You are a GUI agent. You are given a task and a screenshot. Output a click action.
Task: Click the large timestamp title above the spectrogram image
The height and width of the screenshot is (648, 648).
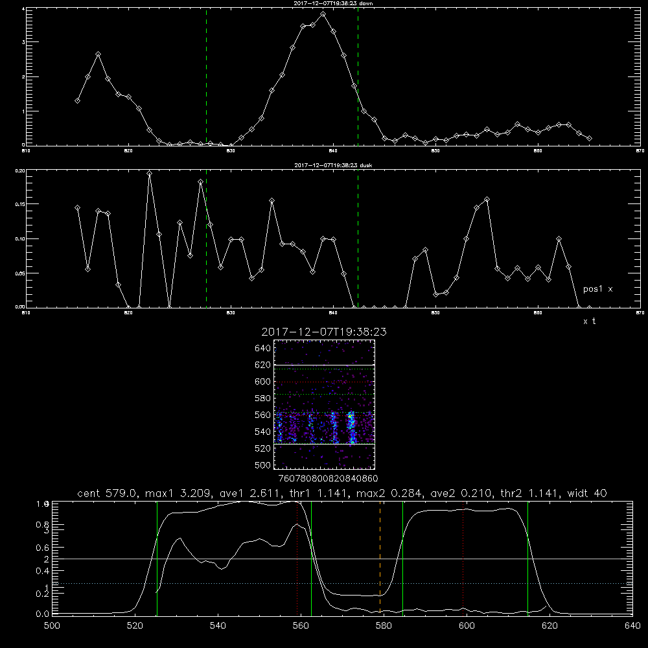(324, 332)
